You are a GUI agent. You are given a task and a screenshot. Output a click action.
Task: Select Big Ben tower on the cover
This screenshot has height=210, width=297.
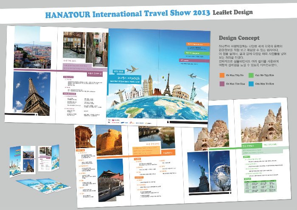[x=150, y=85]
